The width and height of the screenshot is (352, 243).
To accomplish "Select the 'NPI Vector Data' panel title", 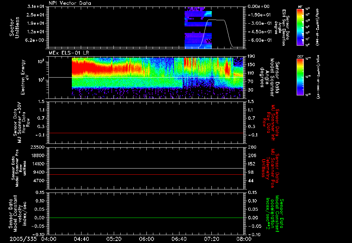I will click(x=70, y=3).
